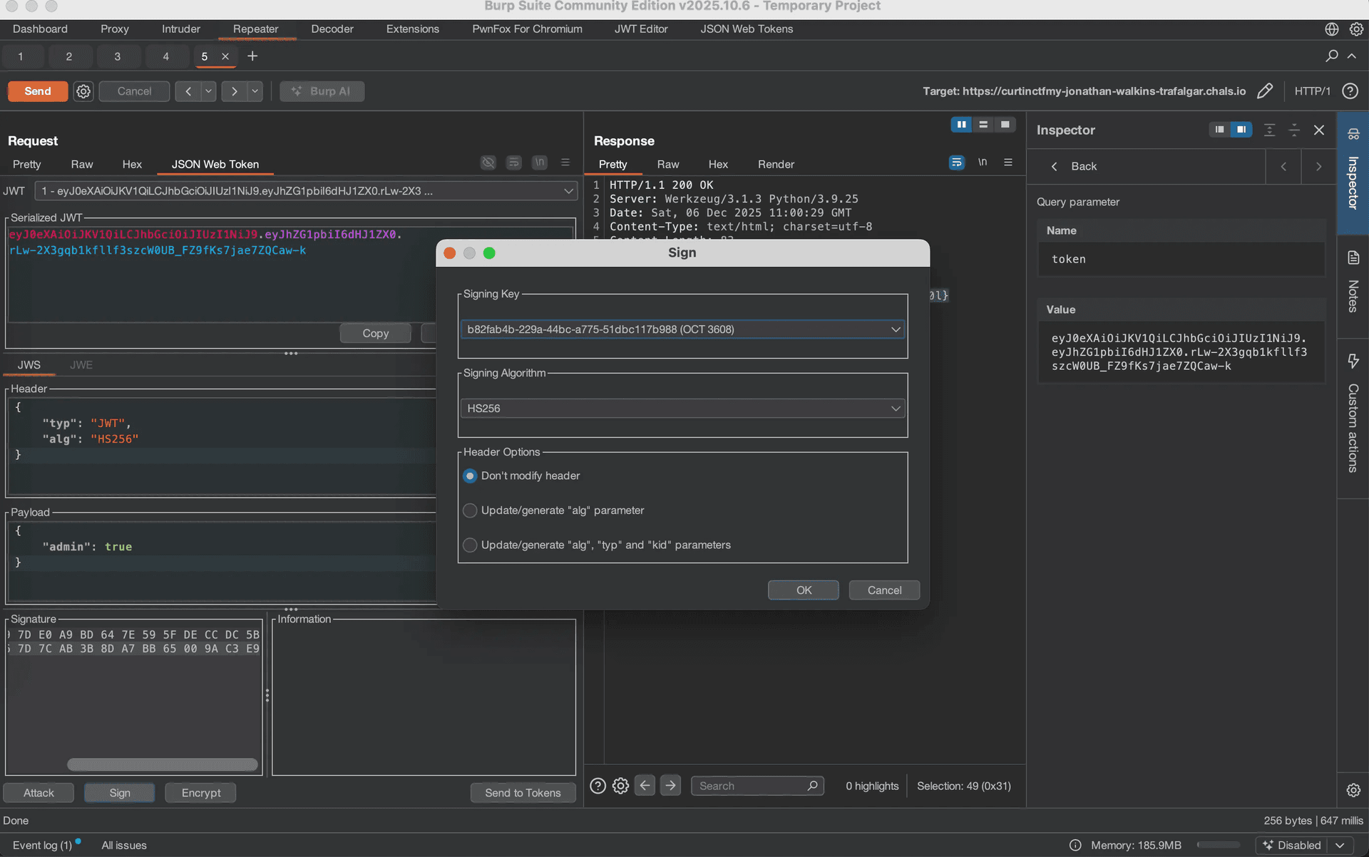Expand the JWT token selector dropdown

pyautogui.click(x=568, y=191)
